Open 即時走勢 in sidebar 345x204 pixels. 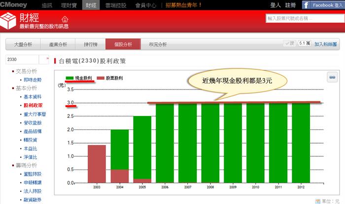coord(33,80)
